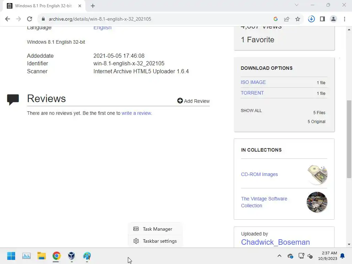This screenshot has height=264, width=352.
Task: Click the Vintage Software Collection thumbnail
Action: tap(317, 202)
